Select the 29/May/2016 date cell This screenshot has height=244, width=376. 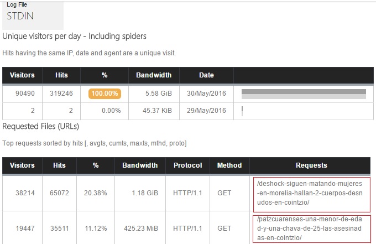206,110
